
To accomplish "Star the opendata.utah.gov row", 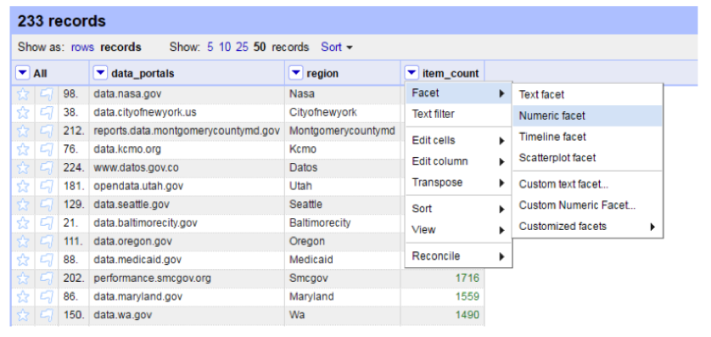I will [x=23, y=187].
